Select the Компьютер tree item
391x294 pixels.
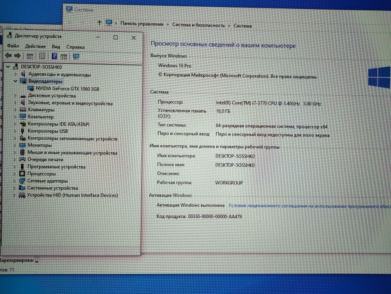(x=41, y=116)
